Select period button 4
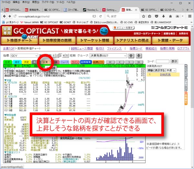 coord(64,56)
